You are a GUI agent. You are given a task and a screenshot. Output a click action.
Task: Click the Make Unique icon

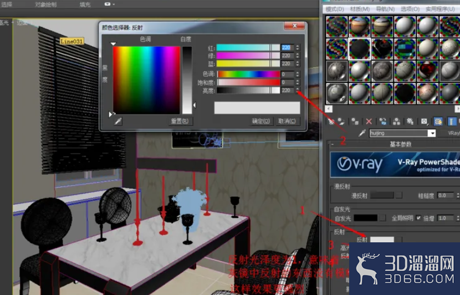(x=396, y=121)
